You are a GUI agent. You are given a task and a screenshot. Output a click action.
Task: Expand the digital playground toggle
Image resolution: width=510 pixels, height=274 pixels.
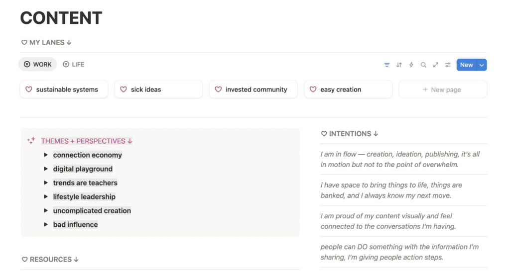(x=46, y=169)
